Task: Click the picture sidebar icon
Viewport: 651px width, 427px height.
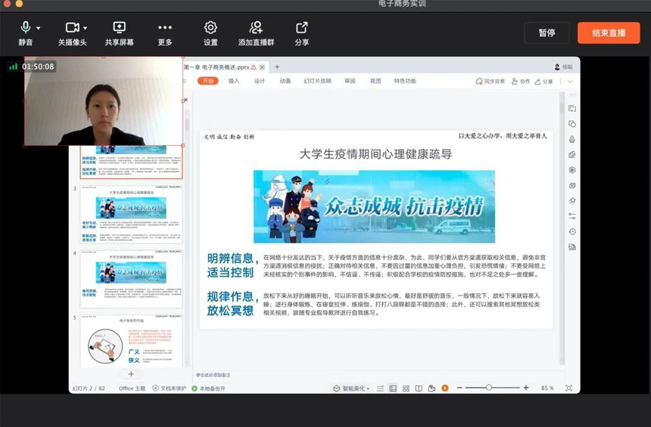Action: pyautogui.click(x=572, y=247)
